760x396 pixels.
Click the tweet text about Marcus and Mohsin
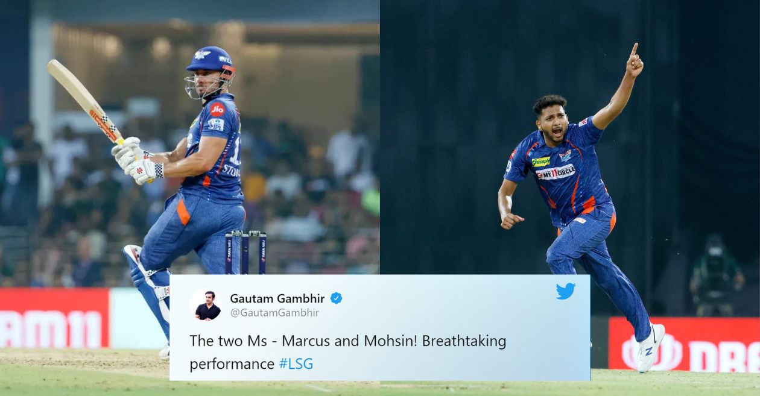(347, 352)
